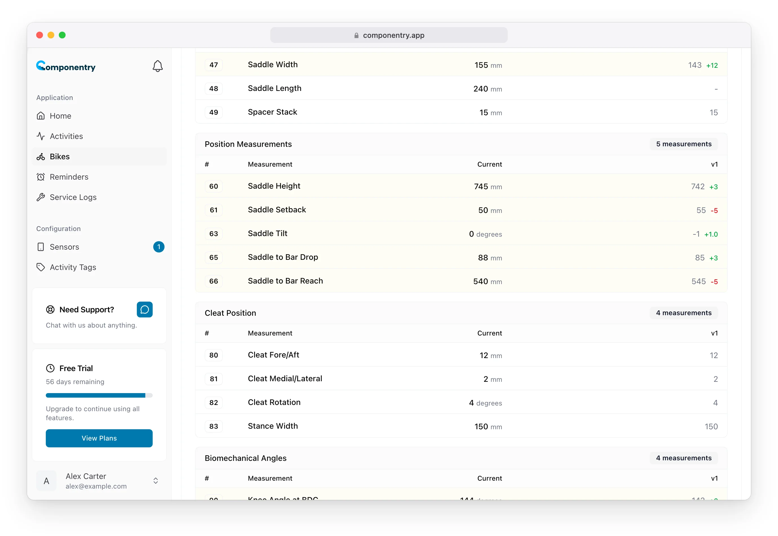Click the Sensors notification badge showing 1

[x=159, y=247]
